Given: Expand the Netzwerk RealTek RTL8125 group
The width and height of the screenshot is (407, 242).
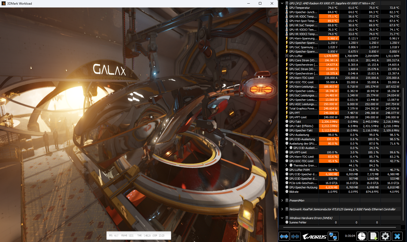Looking at the screenshot, I should tap(282, 209).
